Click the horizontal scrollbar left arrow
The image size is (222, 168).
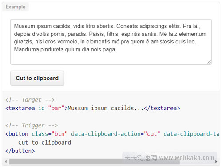tap(6, 161)
